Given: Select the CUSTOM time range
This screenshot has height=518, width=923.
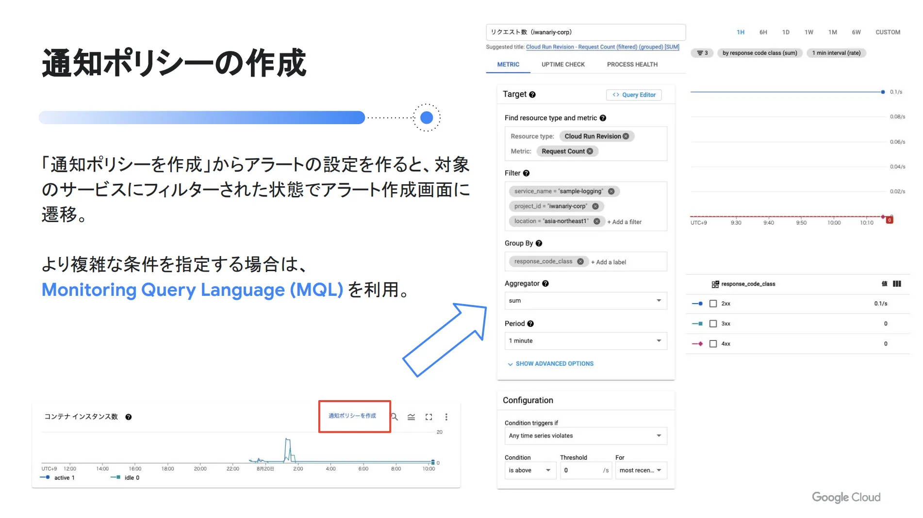Looking at the screenshot, I should [888, 32].
